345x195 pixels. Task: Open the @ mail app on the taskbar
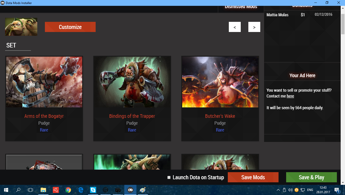click(106, 190)
